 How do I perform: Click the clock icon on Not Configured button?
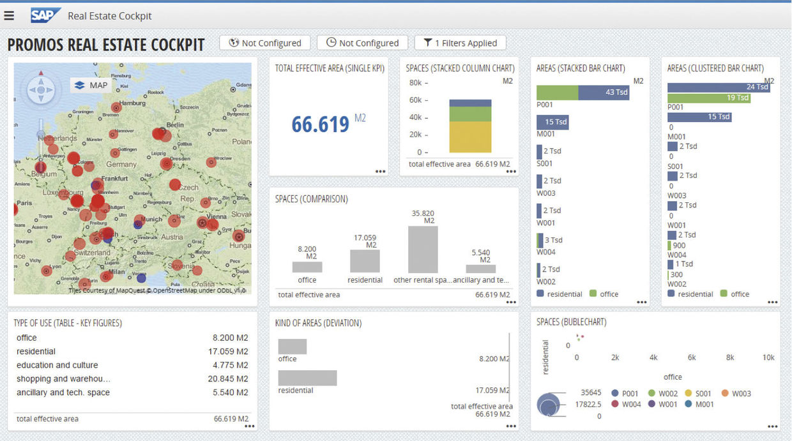click(331, 43)
